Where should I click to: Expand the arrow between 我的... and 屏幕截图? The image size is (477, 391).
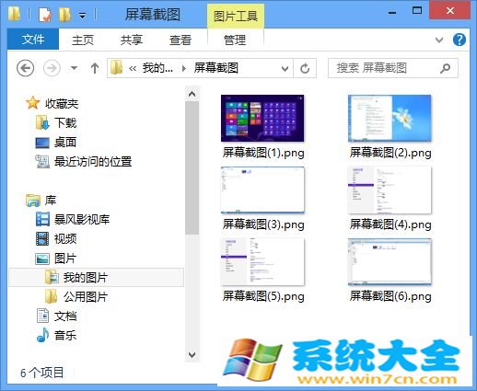pos(184,68)
